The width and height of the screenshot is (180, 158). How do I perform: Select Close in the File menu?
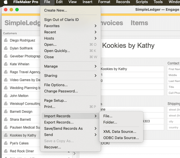click(70, 57)
